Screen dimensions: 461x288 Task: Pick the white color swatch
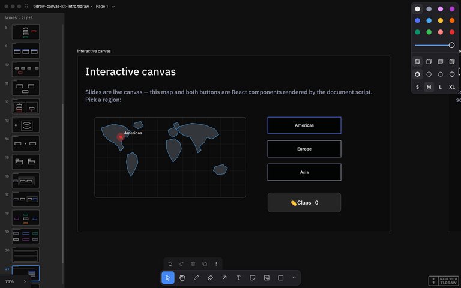pos(417,9)
